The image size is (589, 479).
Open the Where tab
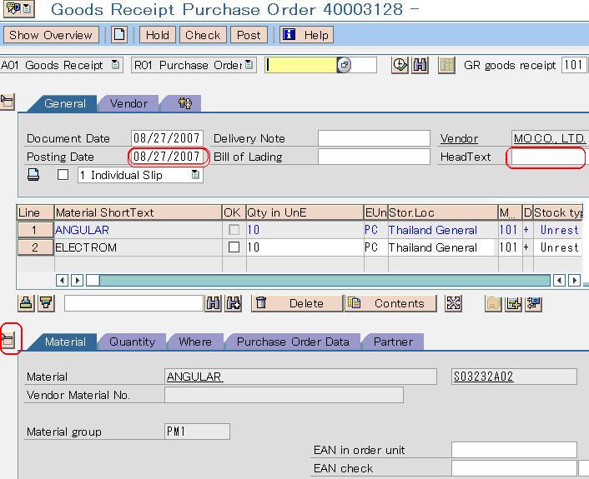195,342
